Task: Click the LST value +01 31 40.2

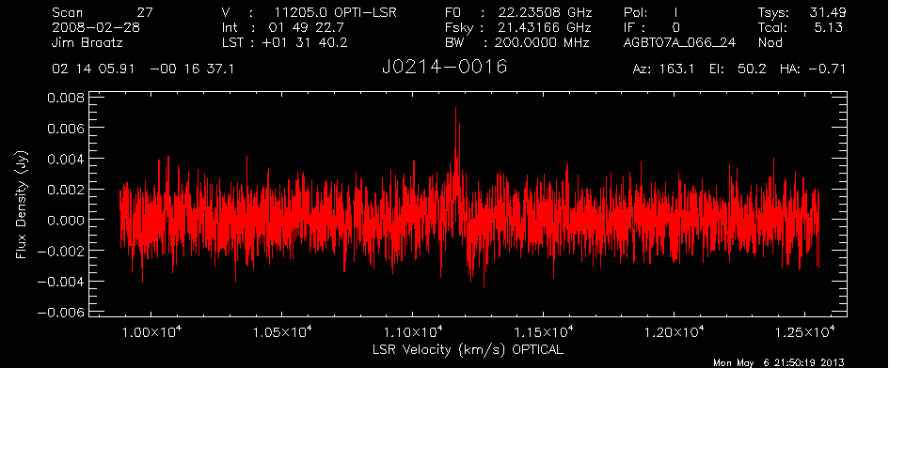Action: click(x=305, y=42)
